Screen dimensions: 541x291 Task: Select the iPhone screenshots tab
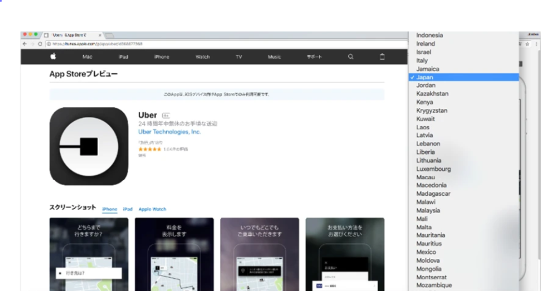[x=110, y=209]
